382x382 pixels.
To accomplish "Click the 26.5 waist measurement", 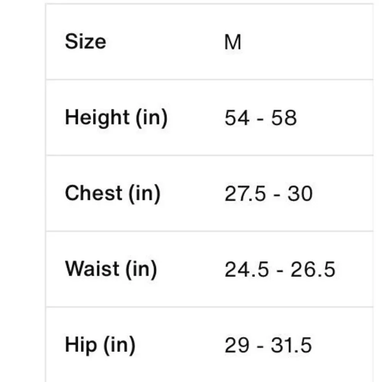I will (x=313, y=269).
